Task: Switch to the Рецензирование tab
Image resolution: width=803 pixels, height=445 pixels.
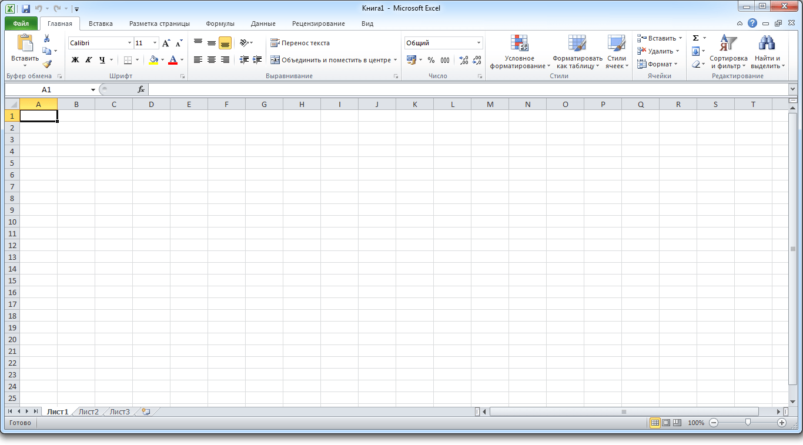Action: pos(319,24)
